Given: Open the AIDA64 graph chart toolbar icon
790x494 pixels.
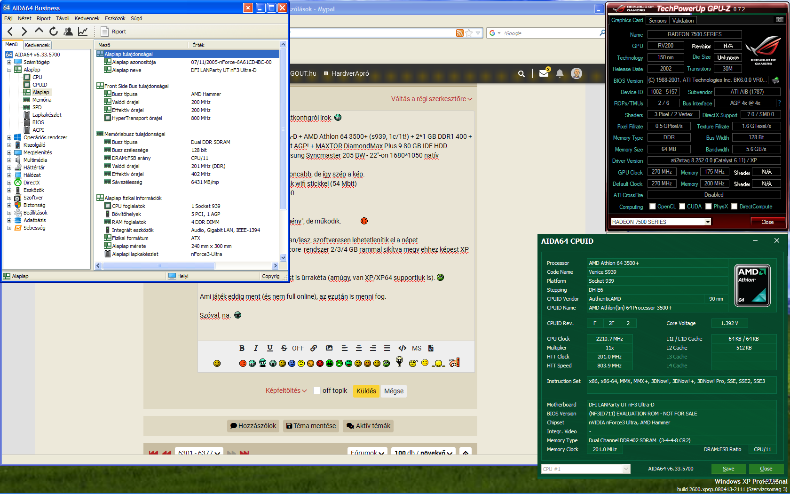Looking at the screenshot, I should click(x=83, y=32).
